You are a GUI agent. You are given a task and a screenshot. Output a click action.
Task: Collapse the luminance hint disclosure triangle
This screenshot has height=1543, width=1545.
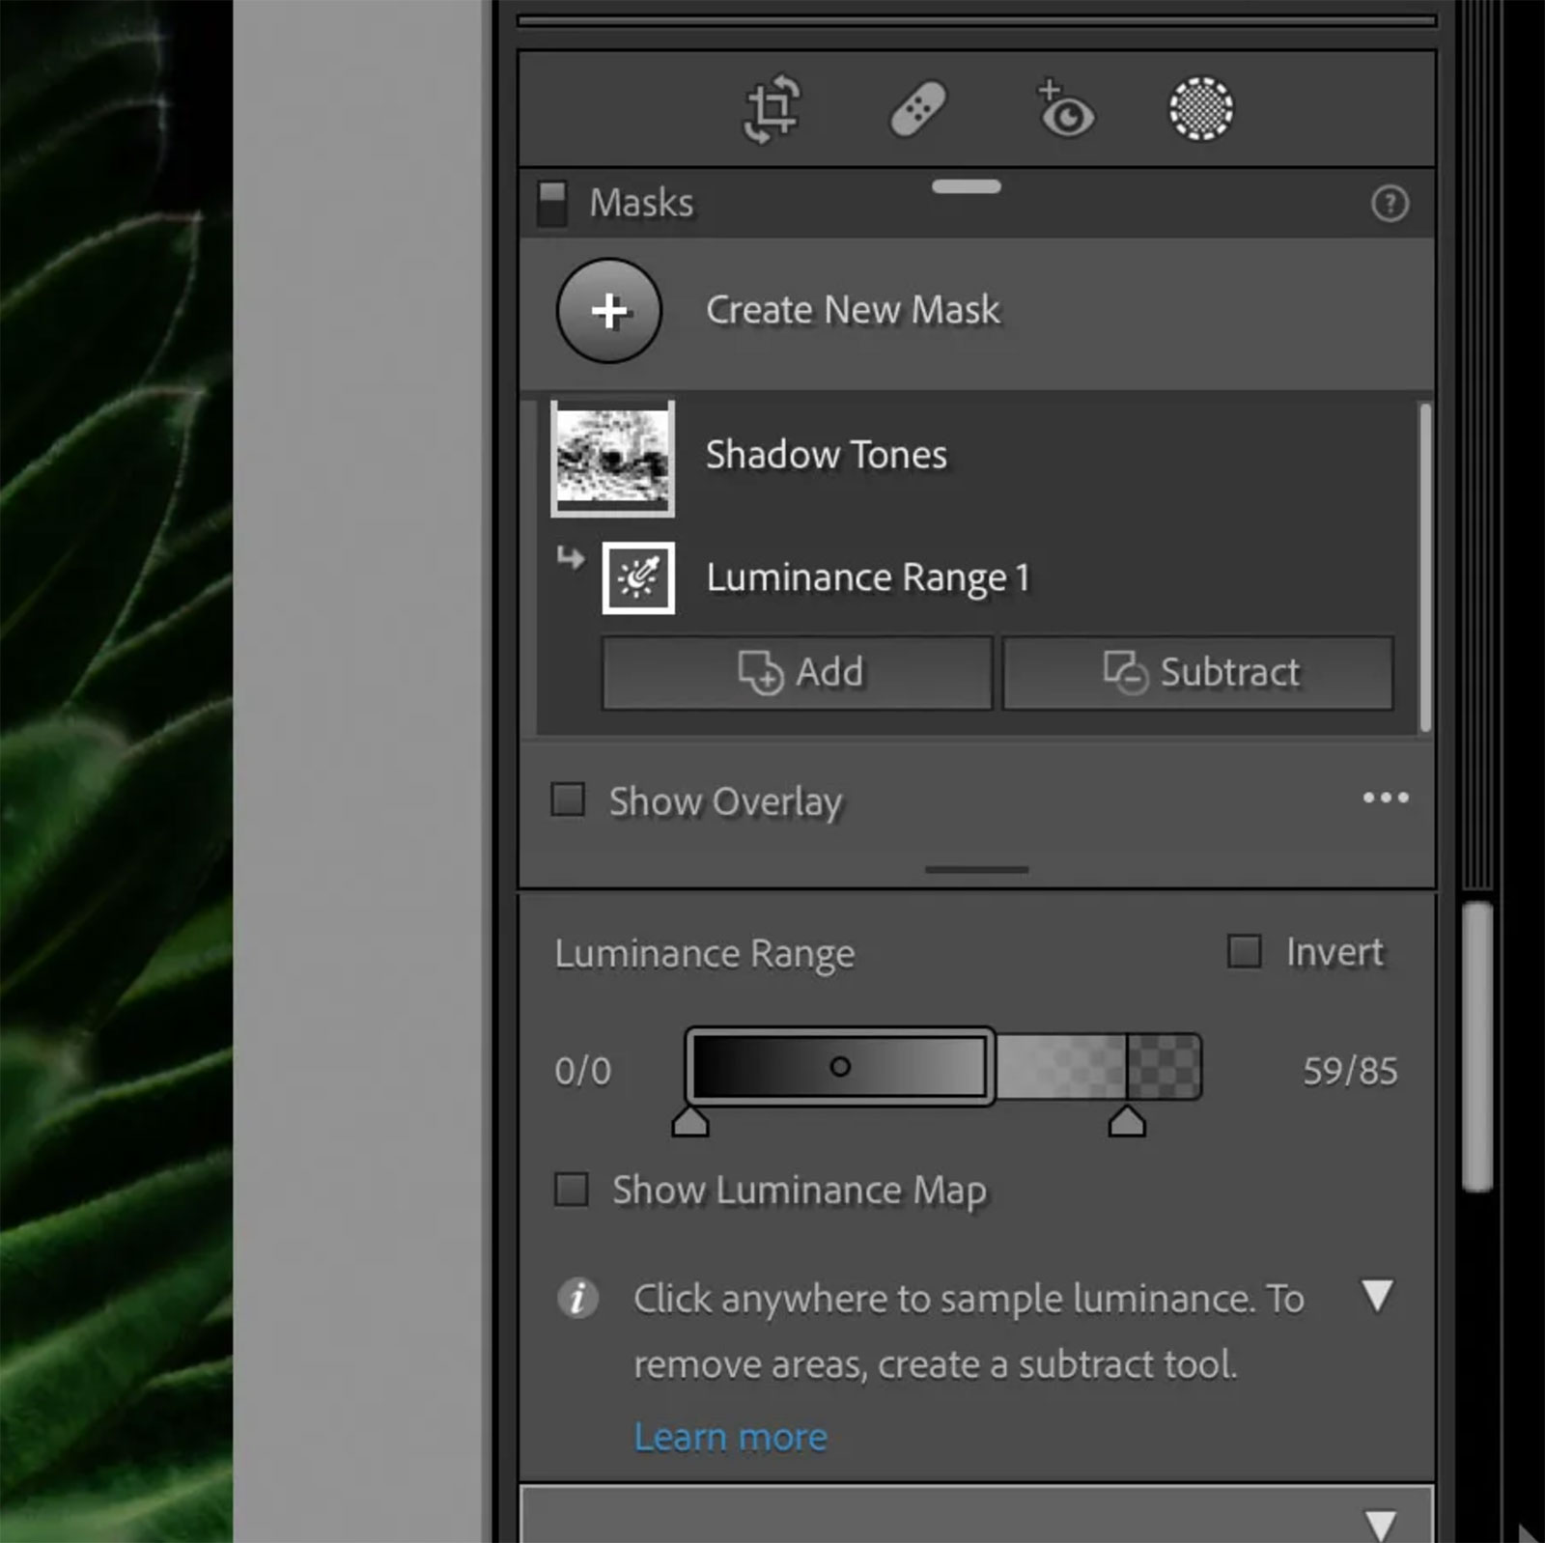tap(1377, 1296)
